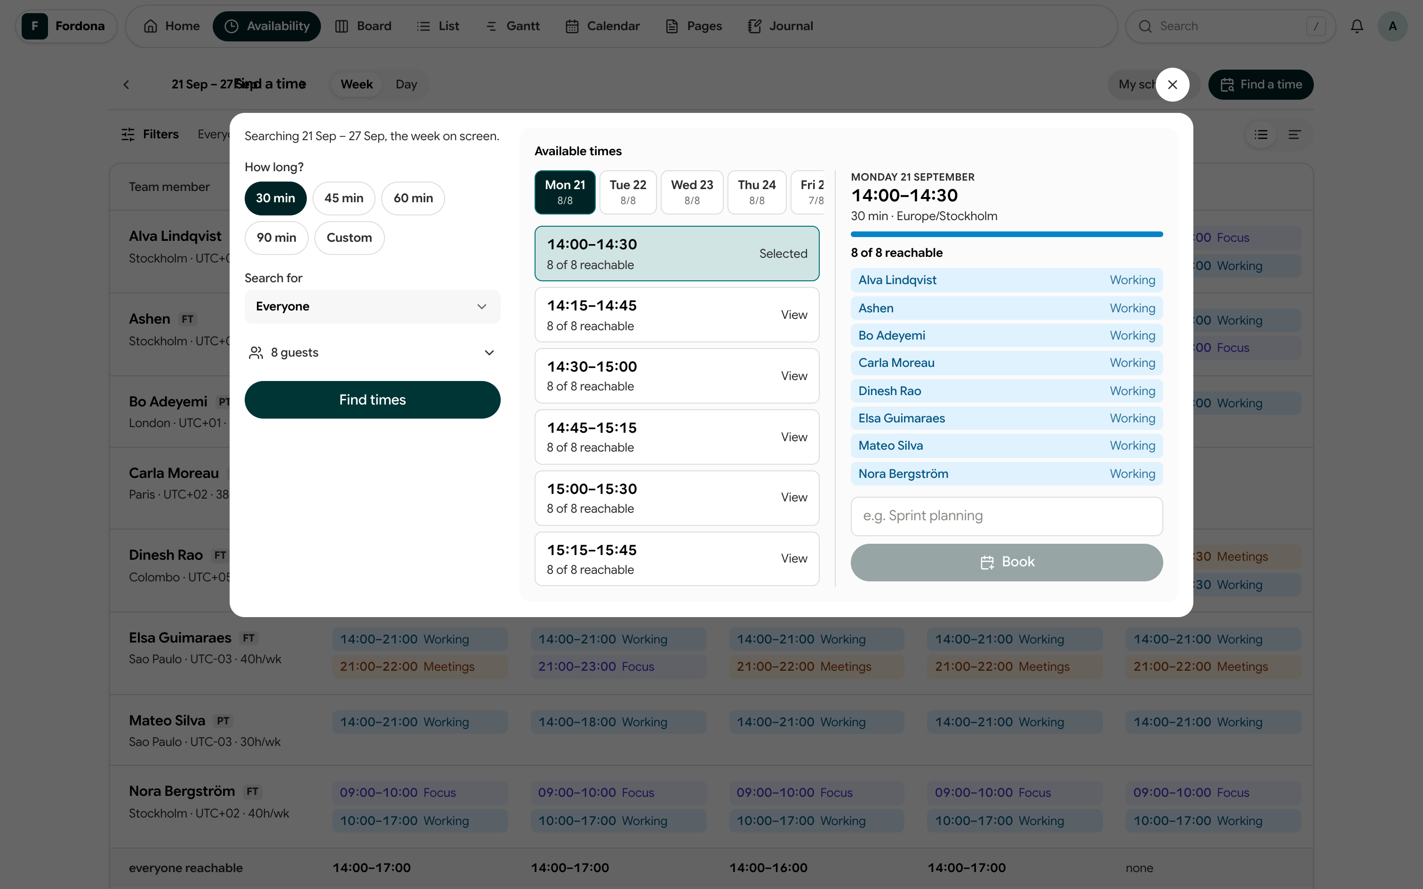
Task: Click the Book button
Action: coord(1006,562)
